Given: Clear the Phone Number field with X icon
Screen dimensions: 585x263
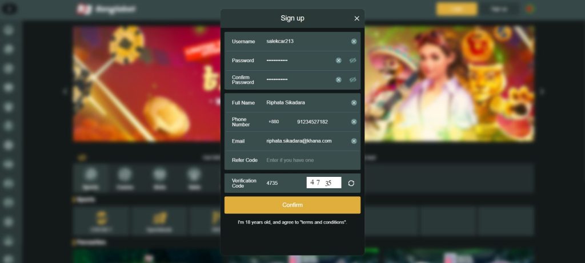Looking at the screenshot, I should (354, 122).
